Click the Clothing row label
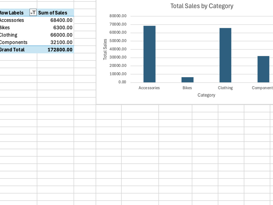Image resolution: width=273 pixels, height=205 pixels. pos(8,35)
